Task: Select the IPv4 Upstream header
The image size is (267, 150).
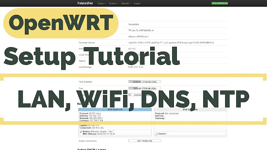Action: click(115, 110)
